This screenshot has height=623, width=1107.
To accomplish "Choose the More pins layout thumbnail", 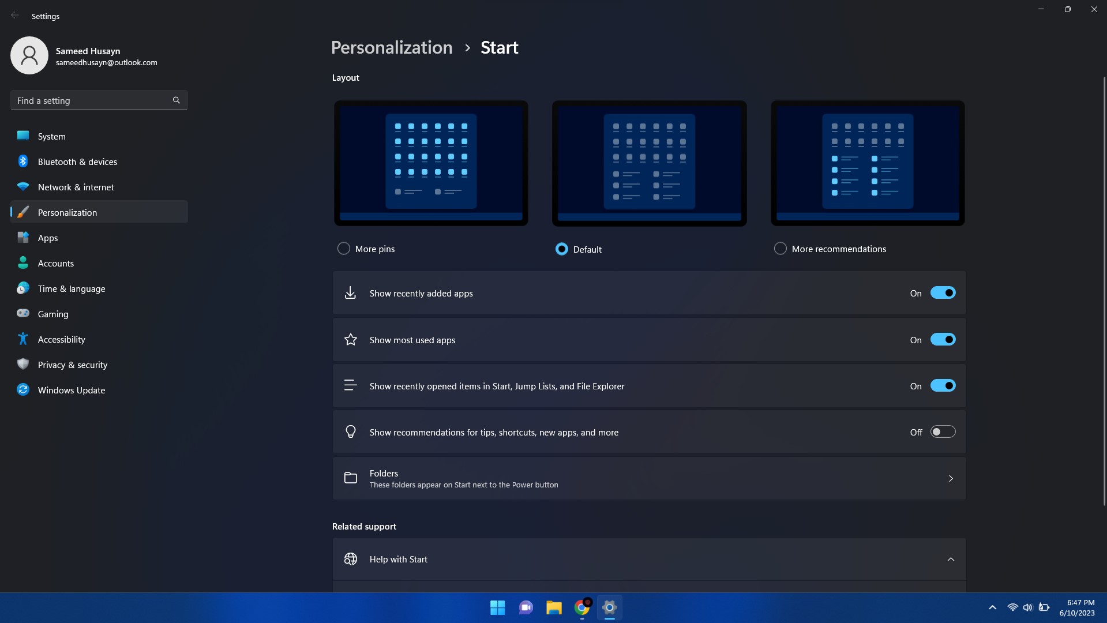I will tap(431, 163).
